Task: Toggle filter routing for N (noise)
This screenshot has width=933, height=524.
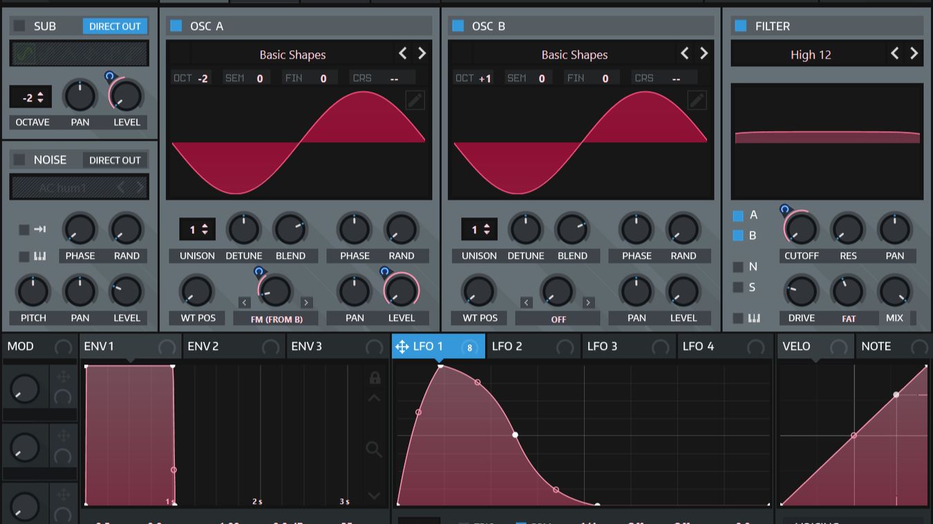Action: [x=738, y=266]
